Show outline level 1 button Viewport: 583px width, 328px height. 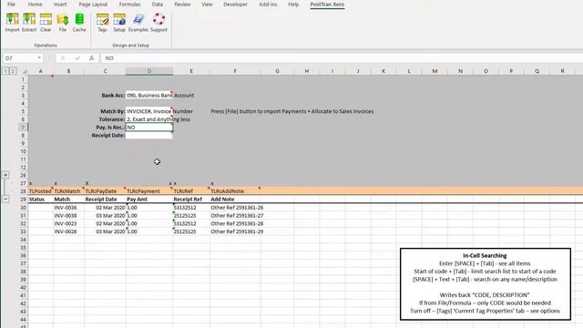(x=5, y=71)
